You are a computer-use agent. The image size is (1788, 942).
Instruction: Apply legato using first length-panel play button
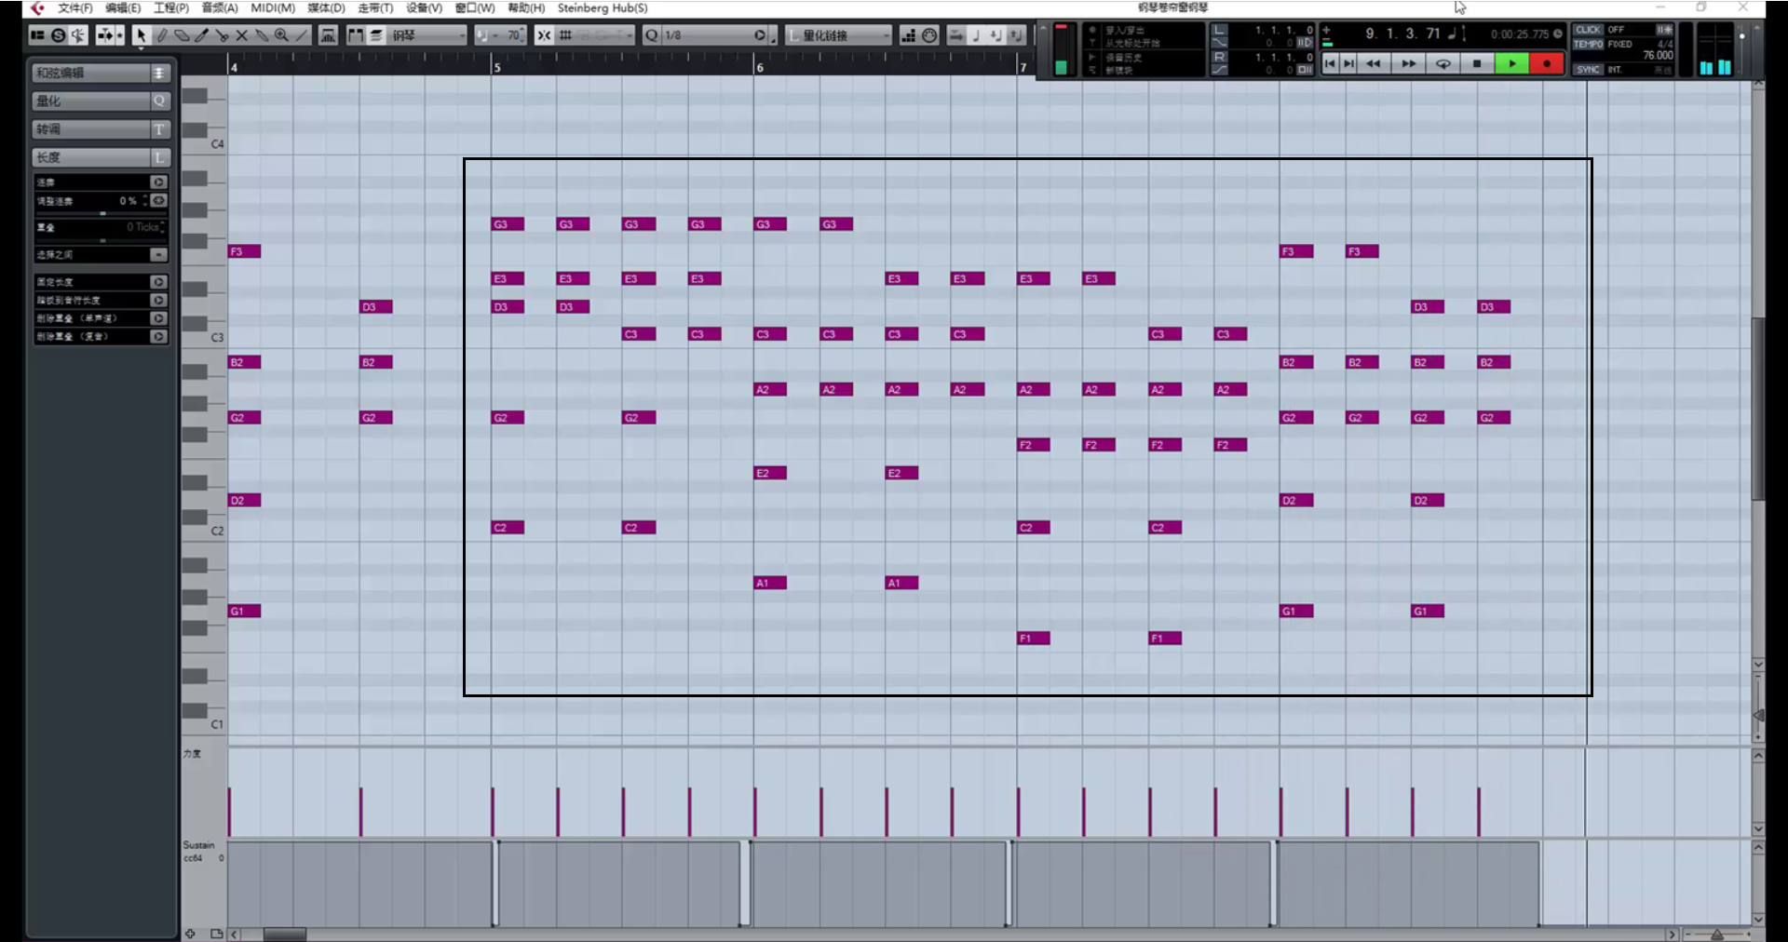[x=158, y=182]
